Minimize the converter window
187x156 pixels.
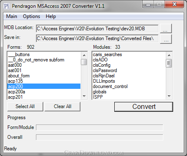coord(148,5)
